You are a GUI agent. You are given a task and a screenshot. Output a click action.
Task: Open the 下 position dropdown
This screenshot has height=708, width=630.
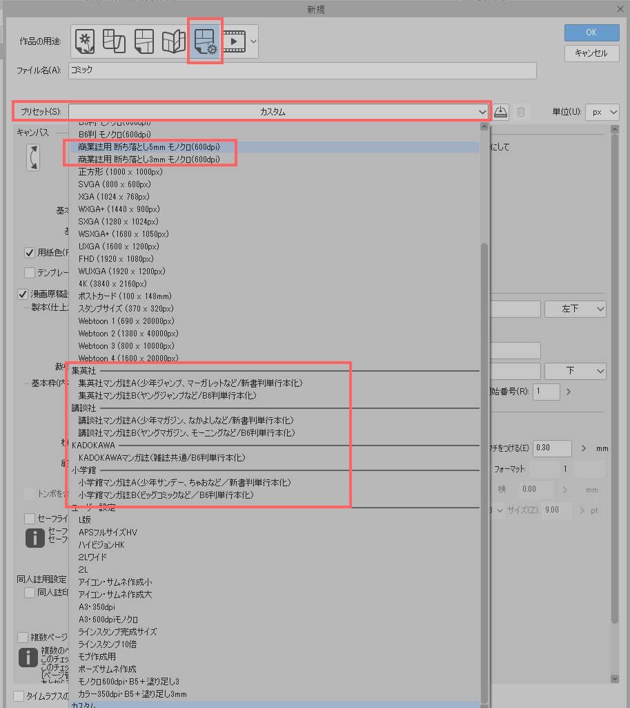point(575,371)
